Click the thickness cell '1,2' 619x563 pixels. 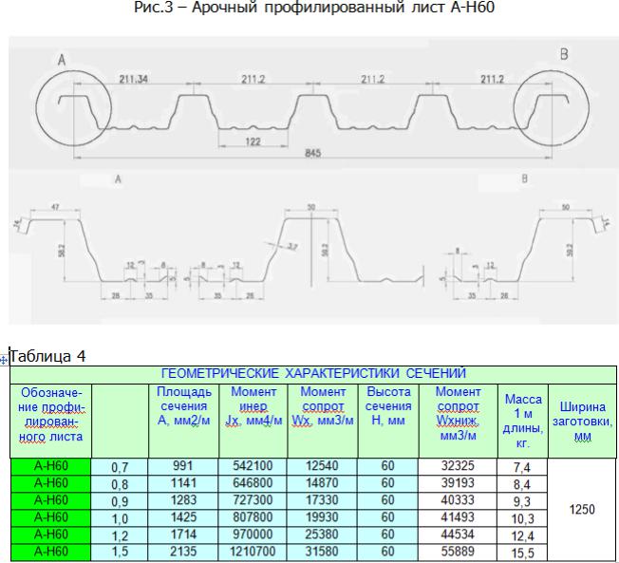point(120,535)
